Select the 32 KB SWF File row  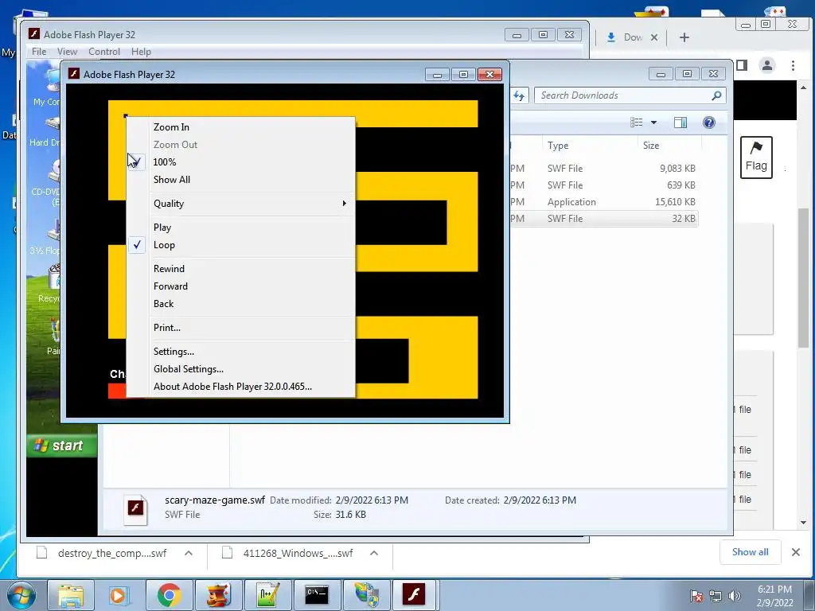tap(603, 219)
